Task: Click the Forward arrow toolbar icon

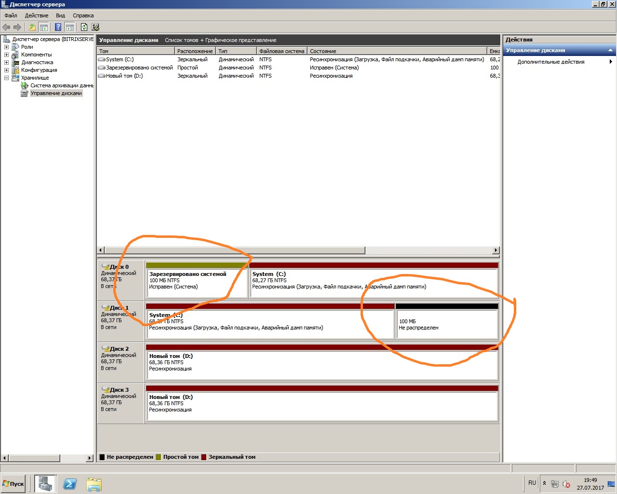Action: coord(17,27)
